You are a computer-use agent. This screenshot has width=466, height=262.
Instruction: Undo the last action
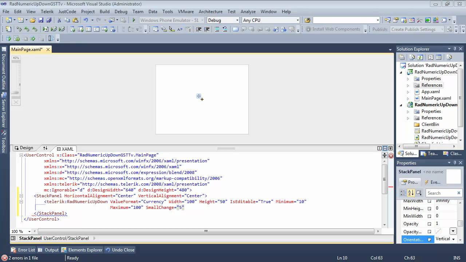tap(86, 20)
